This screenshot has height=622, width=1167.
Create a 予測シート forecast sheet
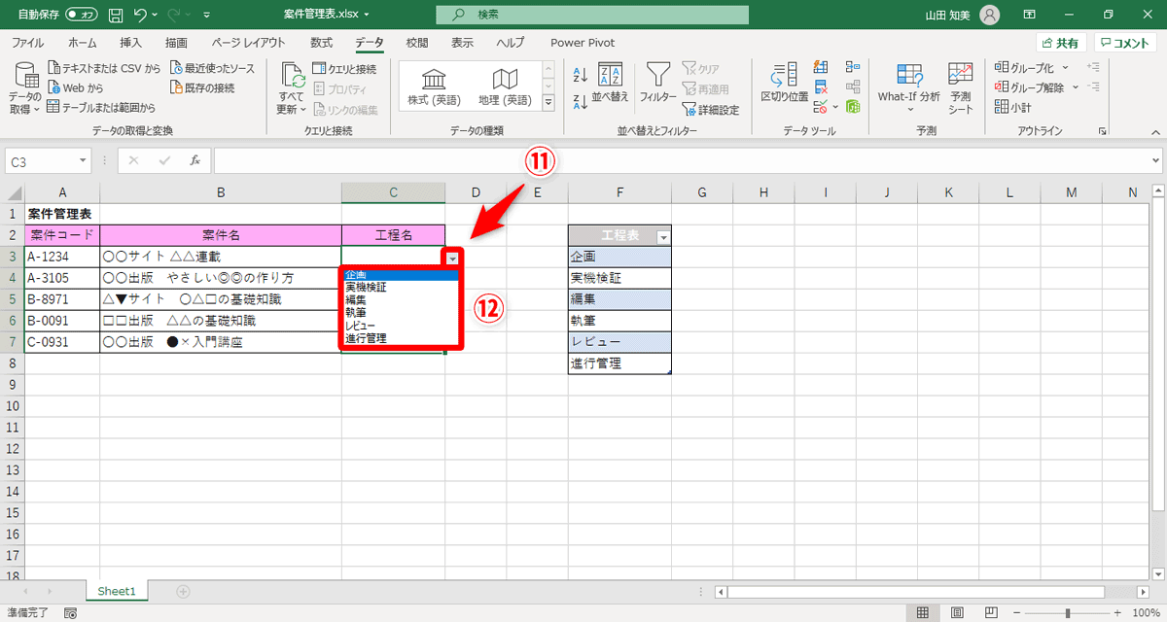(961, 87)
